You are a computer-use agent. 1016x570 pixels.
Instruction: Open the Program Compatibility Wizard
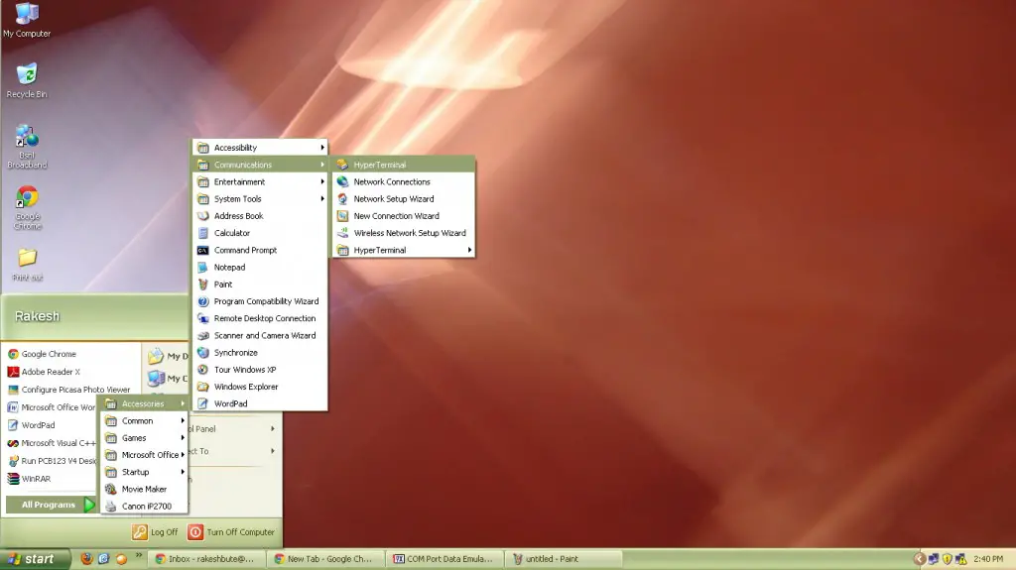(260, 301)
